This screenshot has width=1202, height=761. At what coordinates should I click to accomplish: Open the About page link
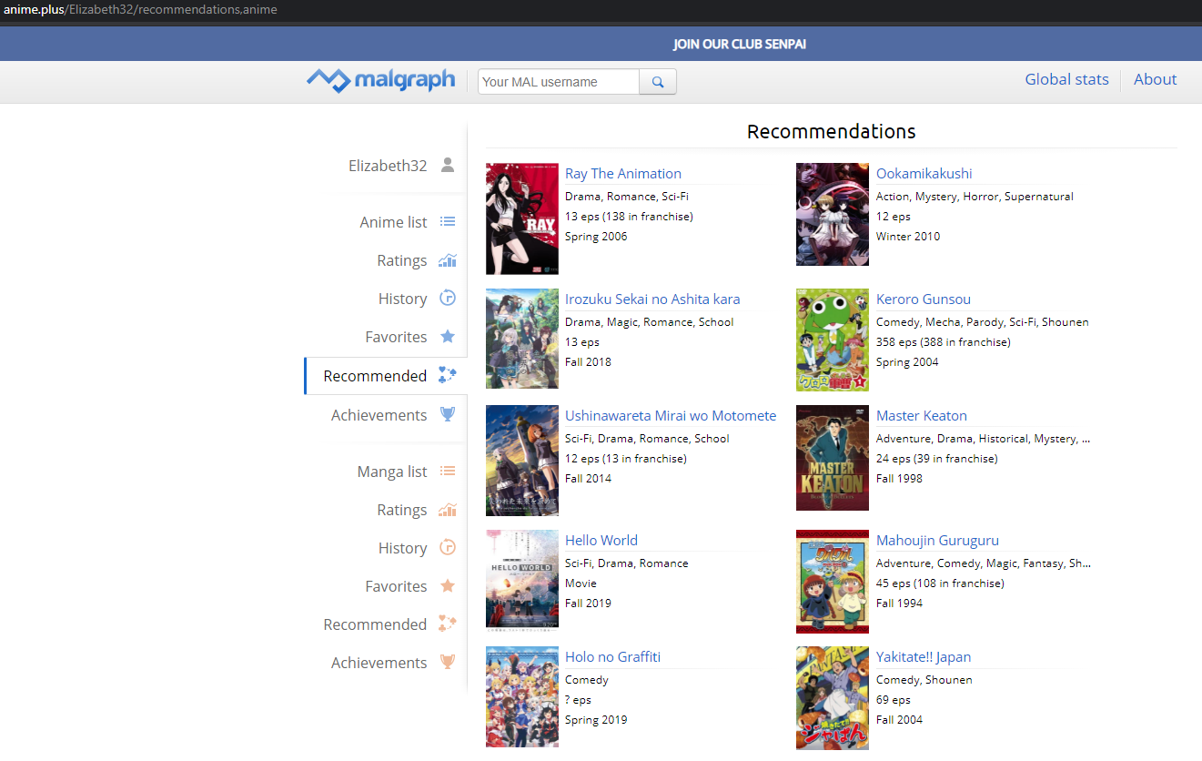click(x=1155, y=79)
